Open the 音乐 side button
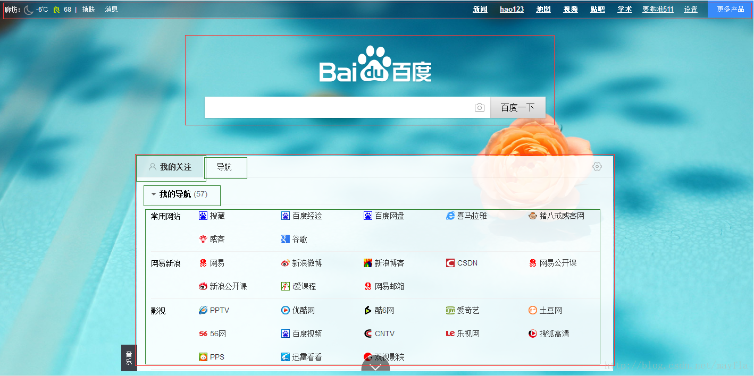The image size is (754, 376). (x=129, y=358)
